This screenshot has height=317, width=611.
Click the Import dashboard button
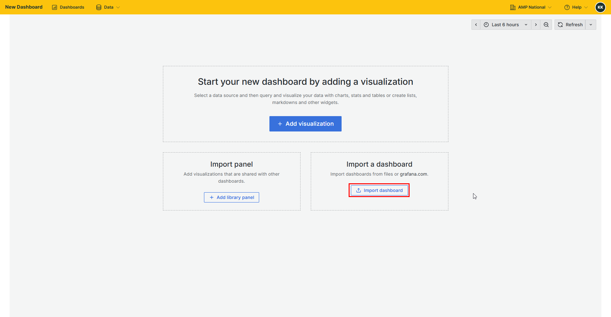(x=379, y=190)
